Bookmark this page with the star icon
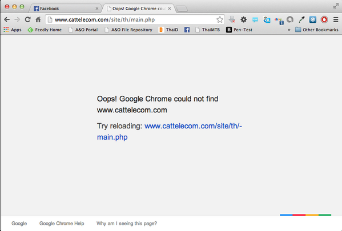The image size is (342, 231). 220,19
